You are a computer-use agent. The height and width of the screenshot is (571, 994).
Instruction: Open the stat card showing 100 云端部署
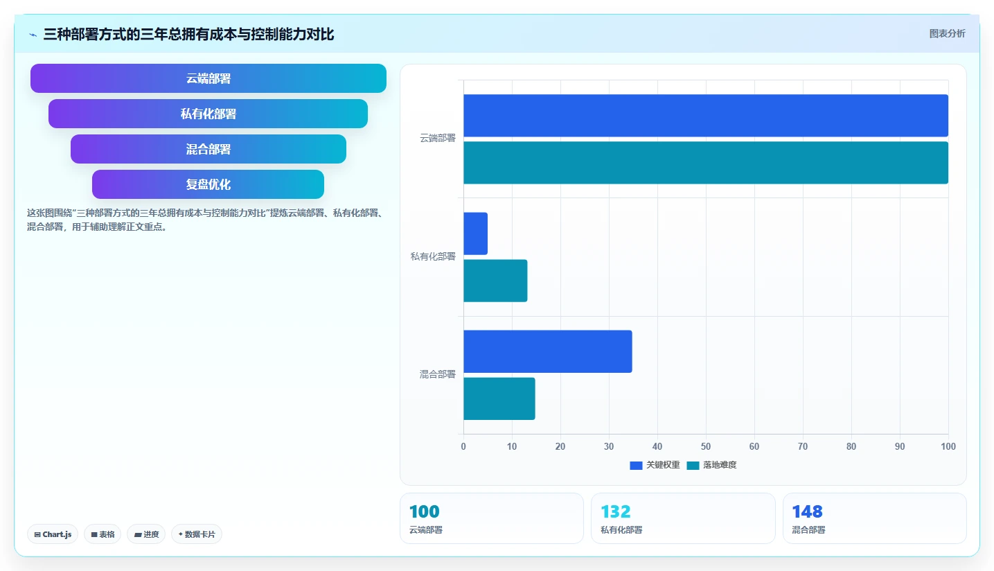point(492,518)
